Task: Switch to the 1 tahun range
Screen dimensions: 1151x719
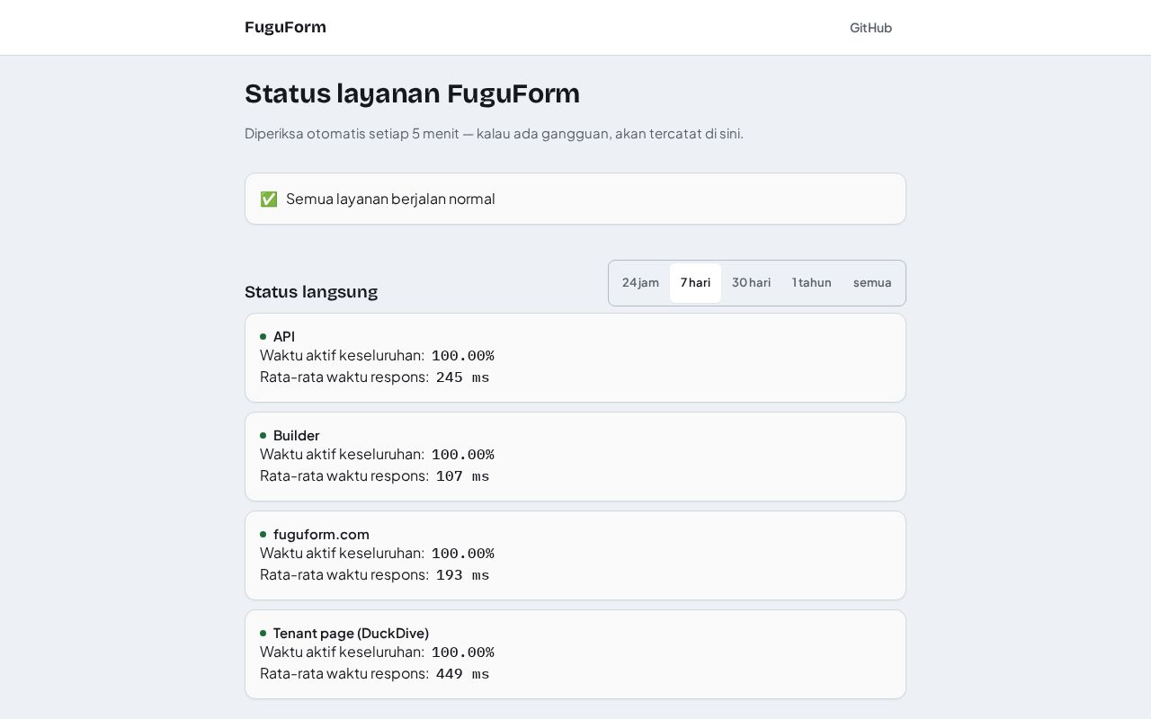Action: 812,282
